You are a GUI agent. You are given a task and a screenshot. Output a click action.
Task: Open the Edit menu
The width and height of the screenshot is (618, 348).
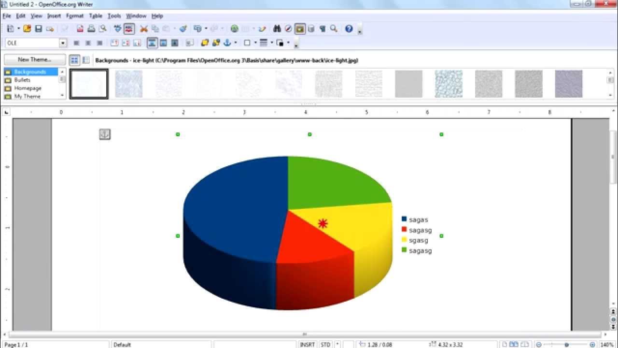click(21, 16)
